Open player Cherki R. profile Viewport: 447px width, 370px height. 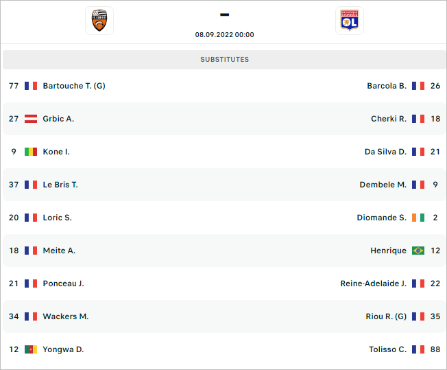coord(389,119)
